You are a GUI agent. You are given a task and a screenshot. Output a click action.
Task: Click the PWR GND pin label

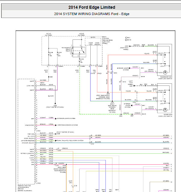31,134
